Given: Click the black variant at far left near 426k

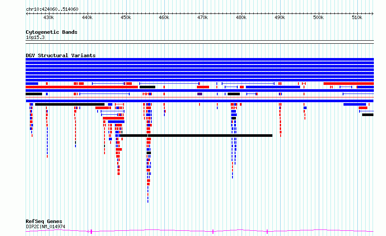Looking at the screenshot, I should (34, 94).
